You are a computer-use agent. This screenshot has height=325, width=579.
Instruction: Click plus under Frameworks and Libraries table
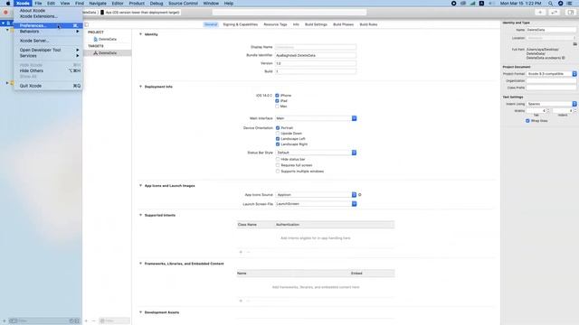tap(241, 301)
